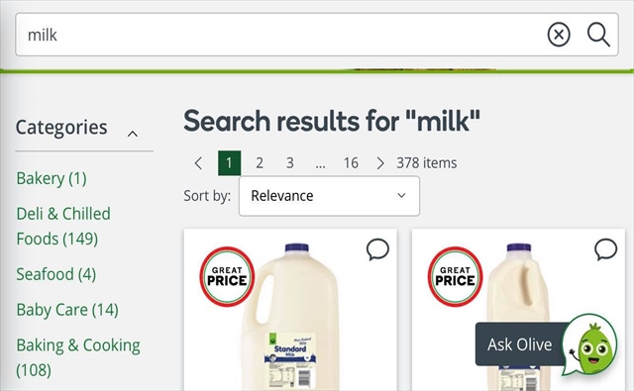This screenshot has width=634, height=391.
Task: Filter by Deli & Chilled Foods category
Action: point(63,226)
